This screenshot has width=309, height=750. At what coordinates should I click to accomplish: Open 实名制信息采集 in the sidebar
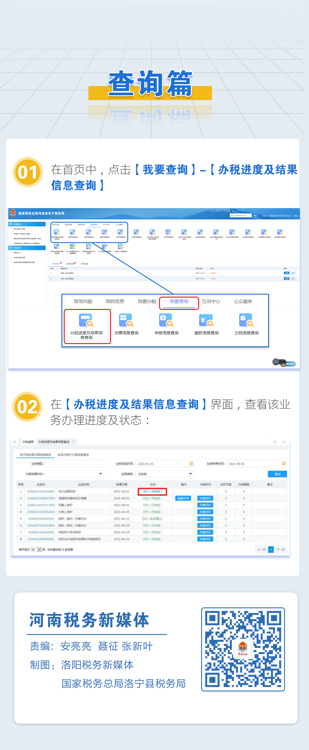pyautogui.click(x=19, y=257)
